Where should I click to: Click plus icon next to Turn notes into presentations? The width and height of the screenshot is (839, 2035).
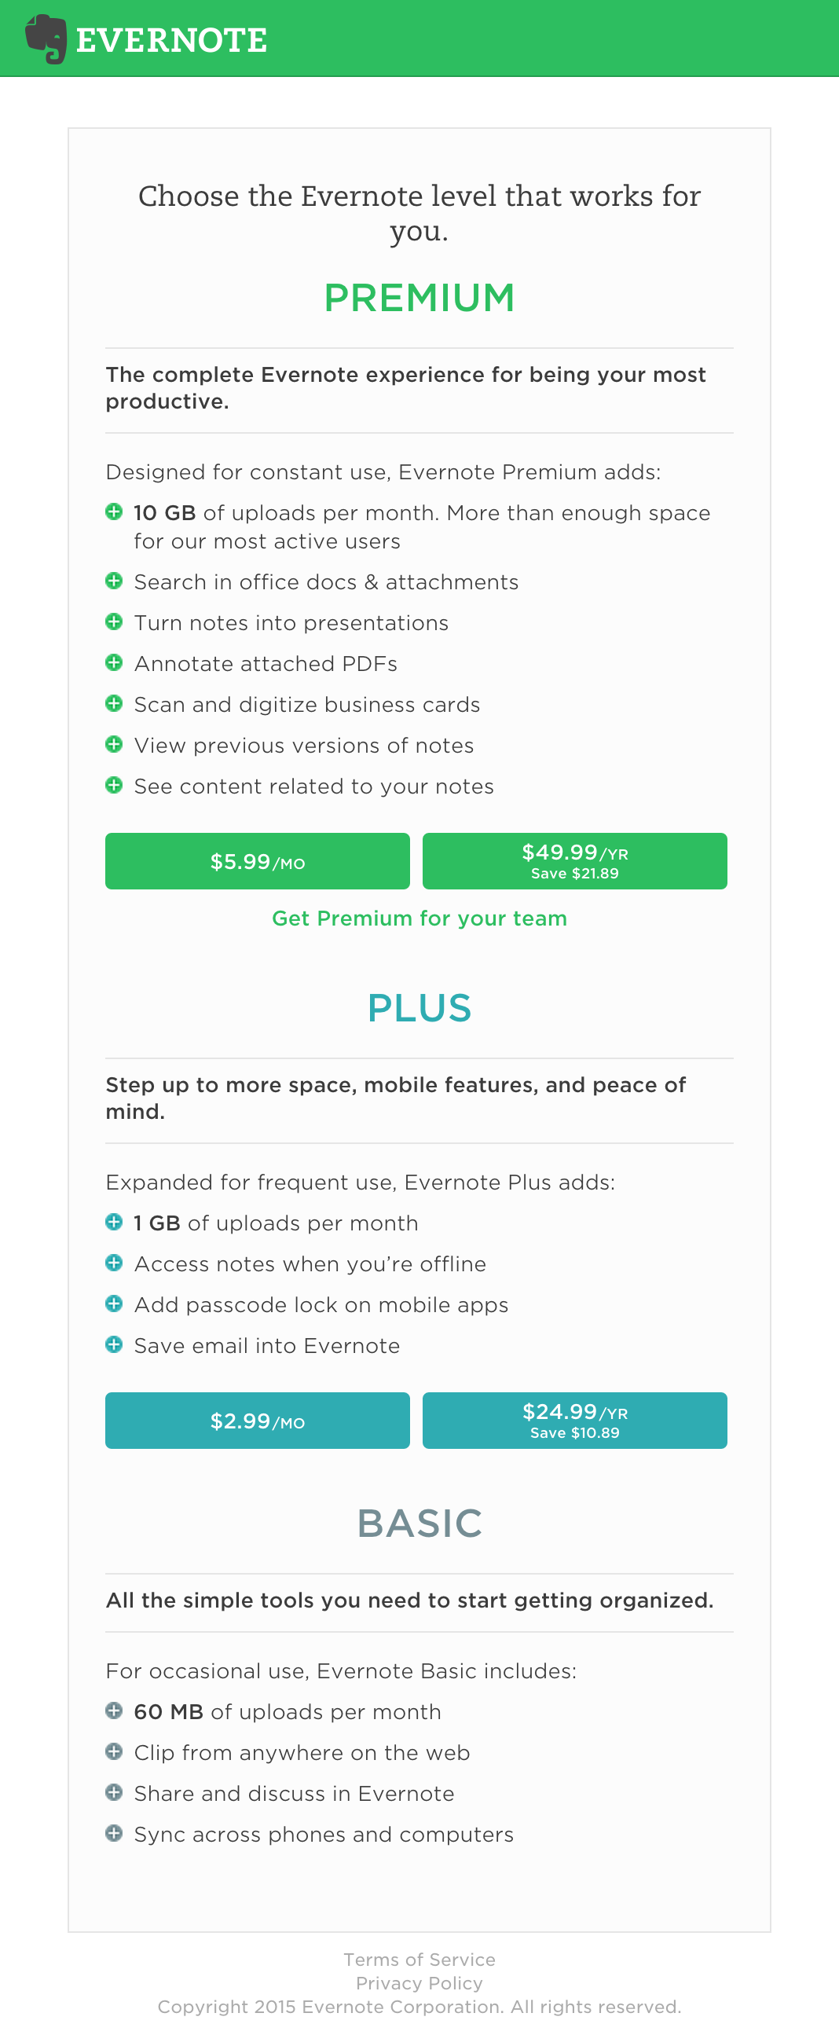[114, 621]
